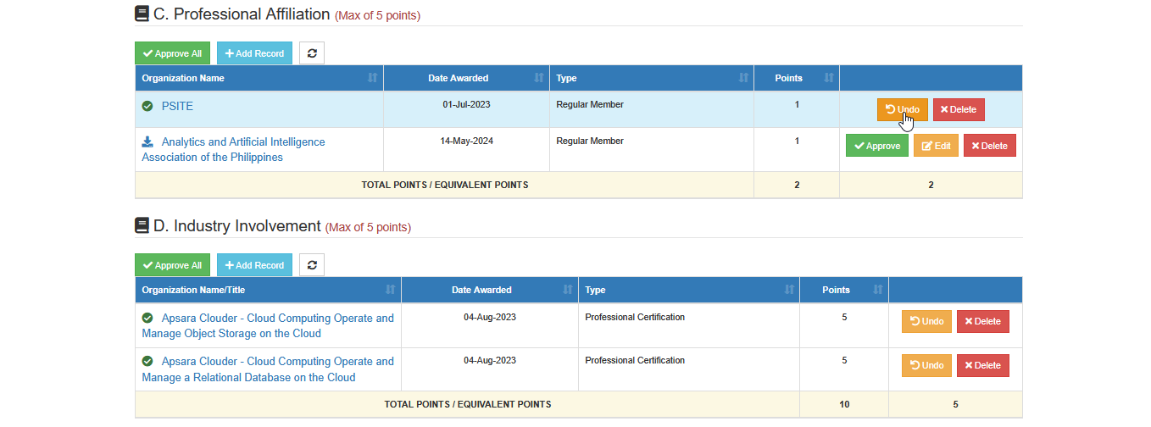Viewport: 1151px width, 427px height.
Task: Click check icon beside Relational Database certification
Action: pyautogui.click(x=147, y=361)
